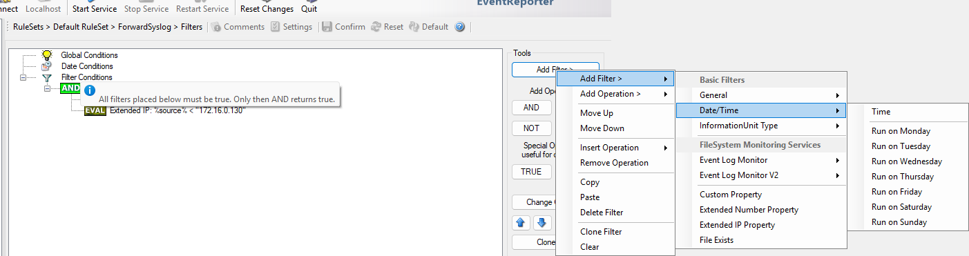Image resolution: width=969 pixels, height=256 pixels.
Task: Collapse the Filter Conditions tree node
Action: click(23, 78)
